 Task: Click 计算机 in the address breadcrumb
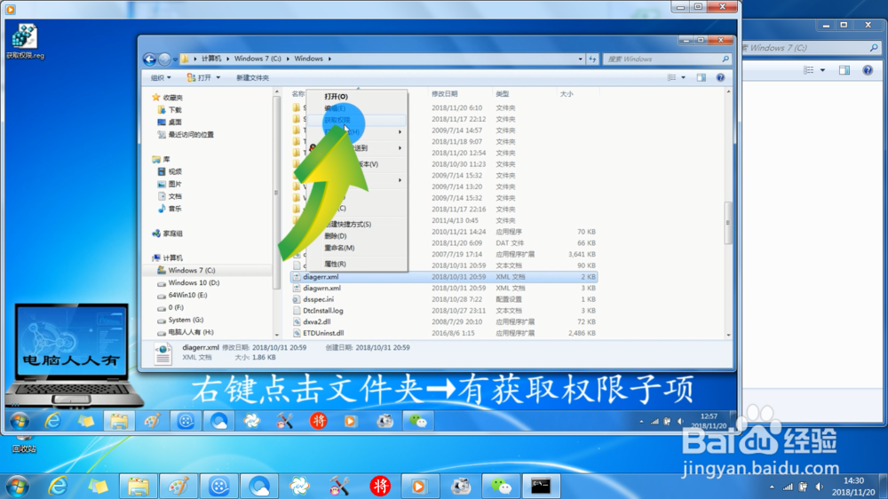pyautogui.click(x=211, y=59)
